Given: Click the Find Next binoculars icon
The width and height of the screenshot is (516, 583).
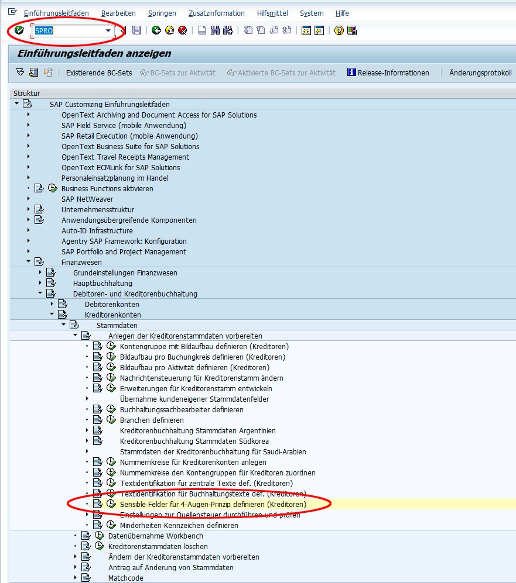Looking at the screenshot, I should (x=228, y=30).
